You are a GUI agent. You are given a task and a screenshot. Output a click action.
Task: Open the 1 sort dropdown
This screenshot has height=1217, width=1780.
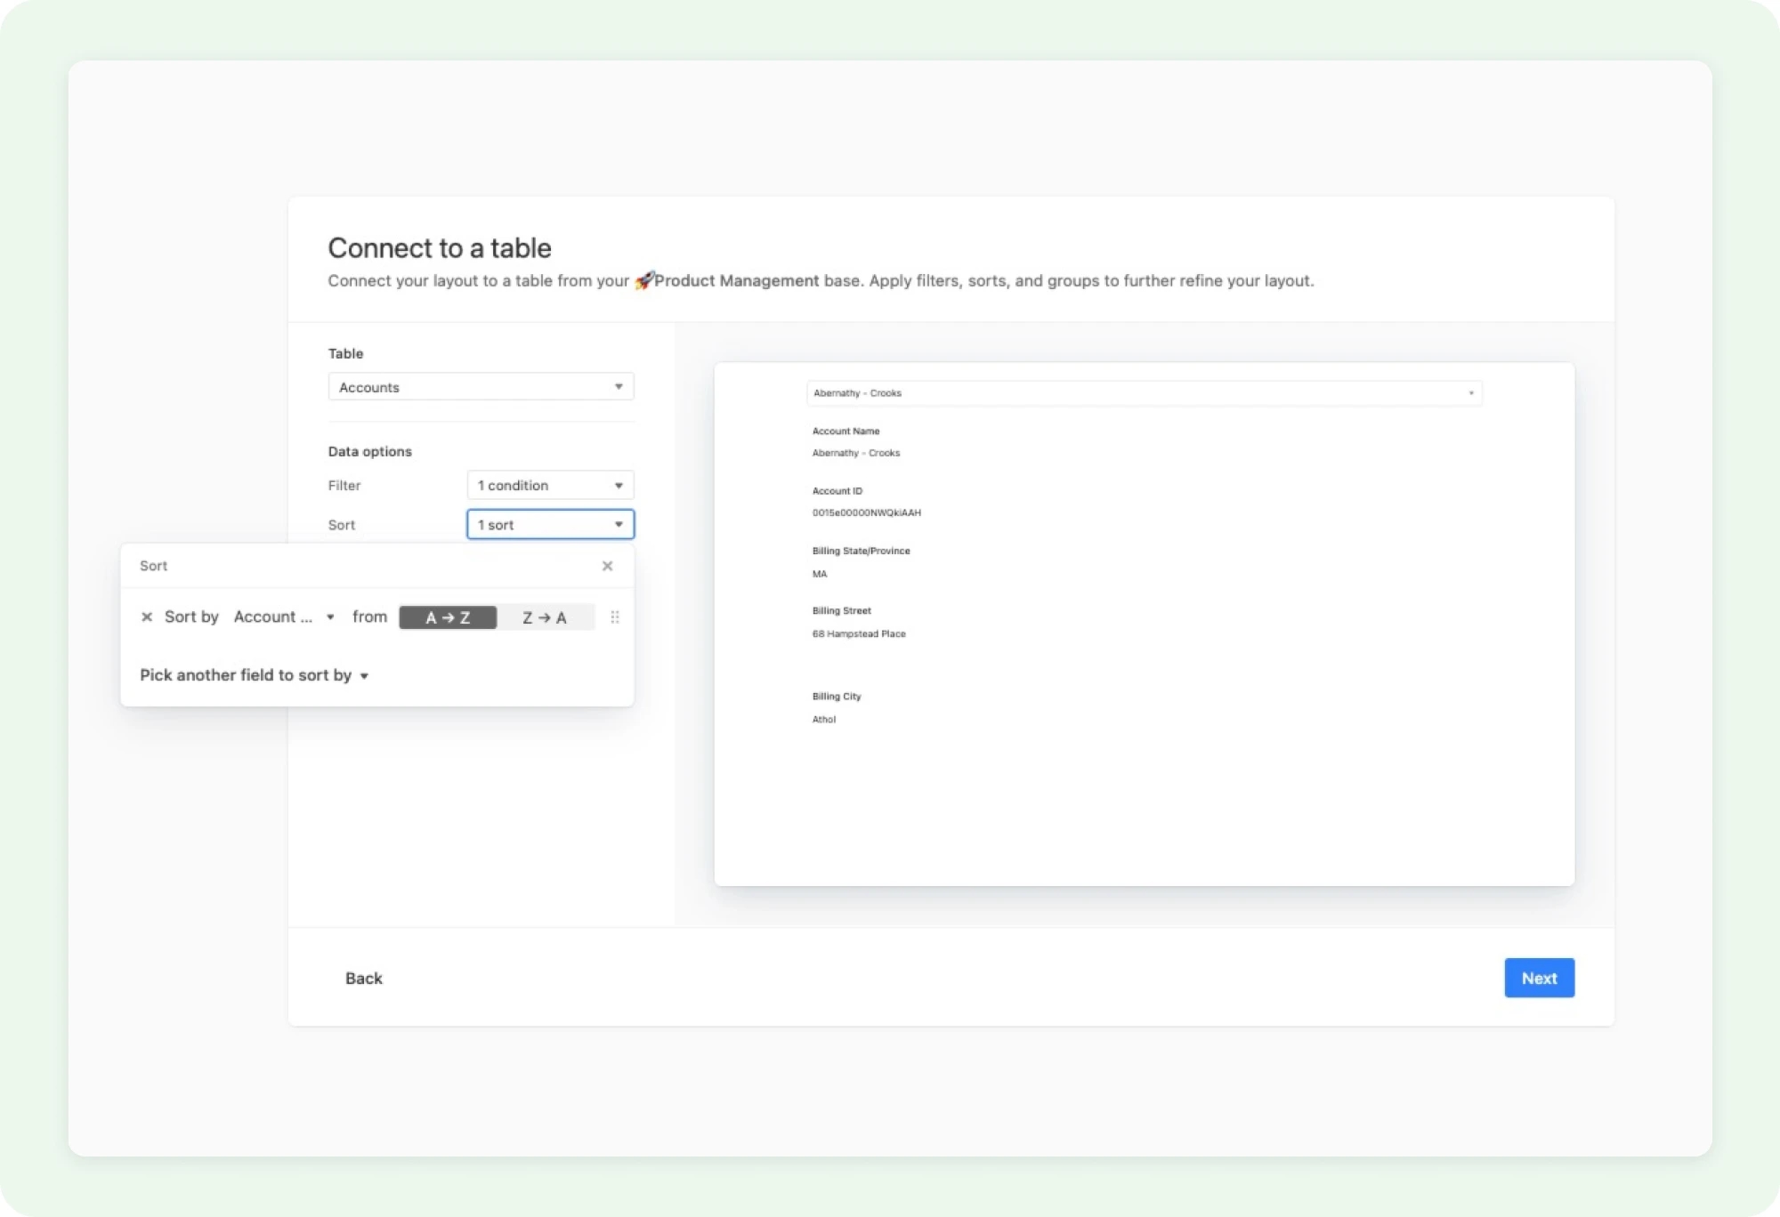[x=550, y=524]
